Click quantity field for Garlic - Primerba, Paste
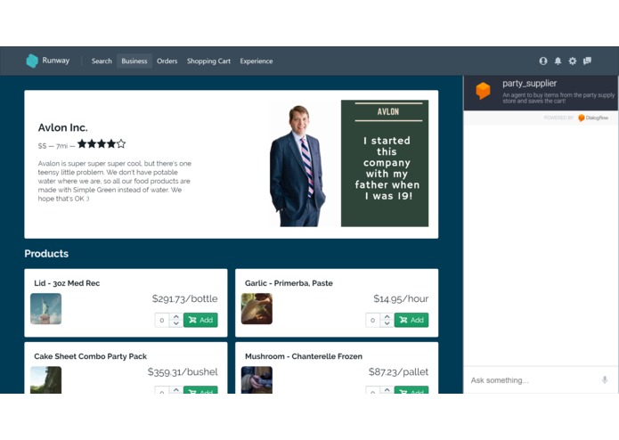This screenshot has height=440, width=619. (x=372, y=320)
